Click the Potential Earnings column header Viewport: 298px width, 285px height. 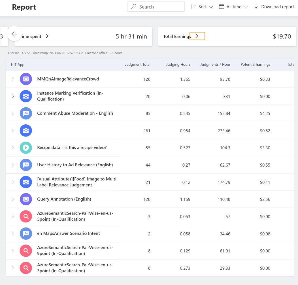click(255, 65)
